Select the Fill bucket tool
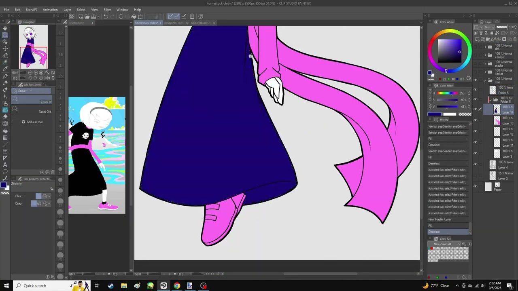518x291 pixels. [x=5, y=131]
